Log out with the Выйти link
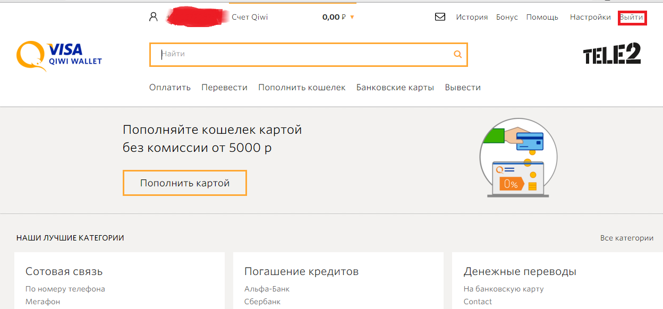This screenshot has width=663, height=309. [x=632, y=18]
